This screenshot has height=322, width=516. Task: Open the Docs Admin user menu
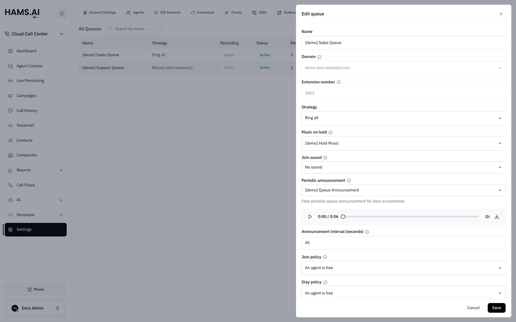click(35, 308)
